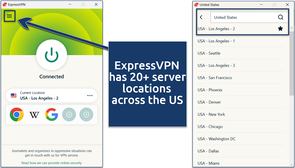Open the ExpressVPN hamburger menu
This screenshot has width=295, height=168.
tap(10, 16)
